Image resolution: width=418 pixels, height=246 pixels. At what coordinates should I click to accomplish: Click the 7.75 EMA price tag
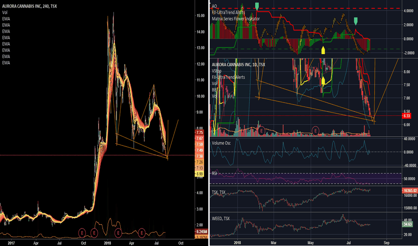click(x=200, y=132)
